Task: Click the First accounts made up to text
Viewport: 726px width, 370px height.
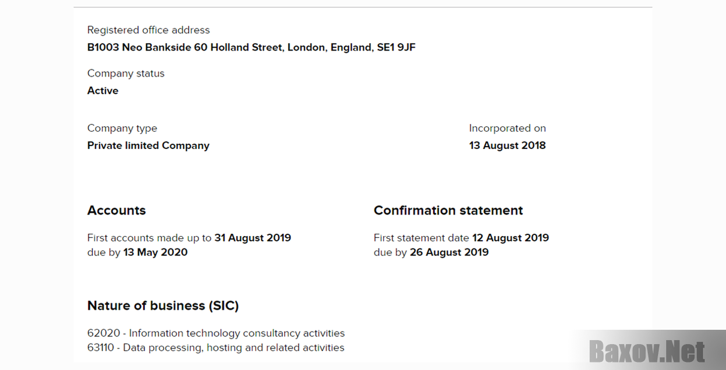Action: [150, 238]
